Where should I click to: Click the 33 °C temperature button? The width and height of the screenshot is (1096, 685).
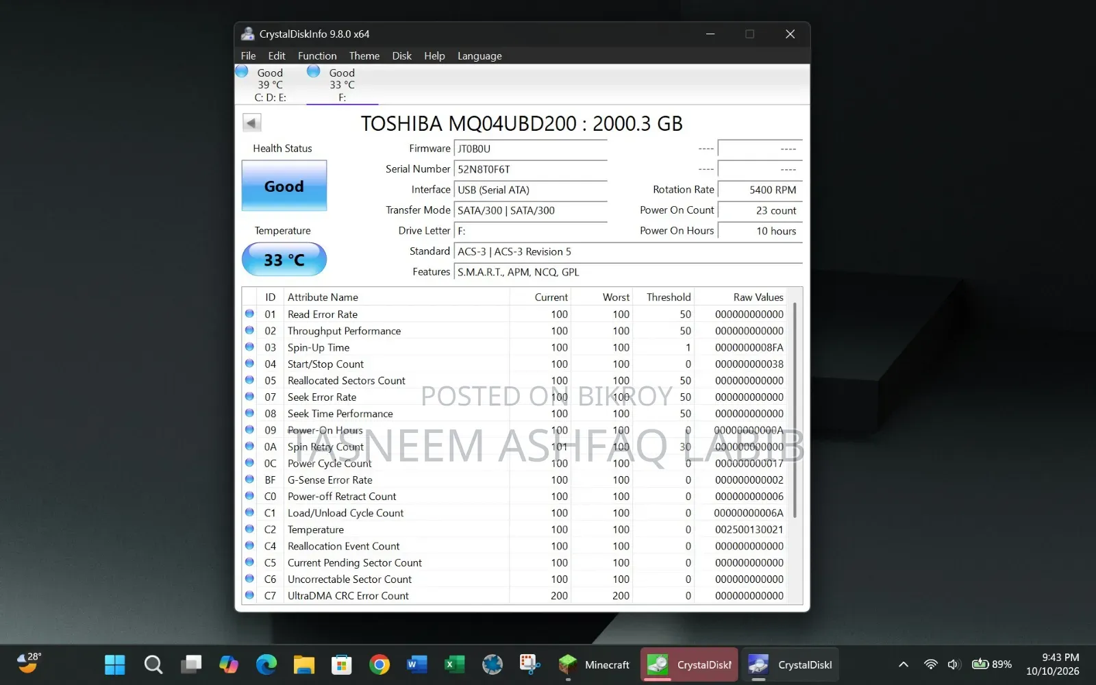click(284, 260)
